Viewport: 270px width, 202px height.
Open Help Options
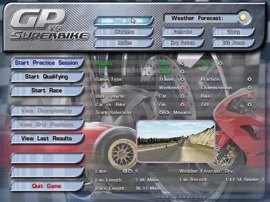[x=183, y=43]
